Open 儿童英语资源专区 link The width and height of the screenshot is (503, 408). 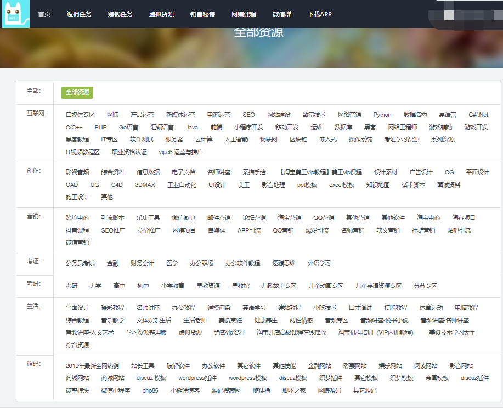coord(378,286)
